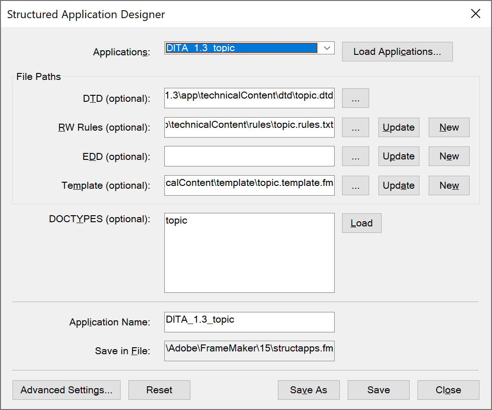
Task: Click into the RW Rules path field
Action: coord(249,127)
